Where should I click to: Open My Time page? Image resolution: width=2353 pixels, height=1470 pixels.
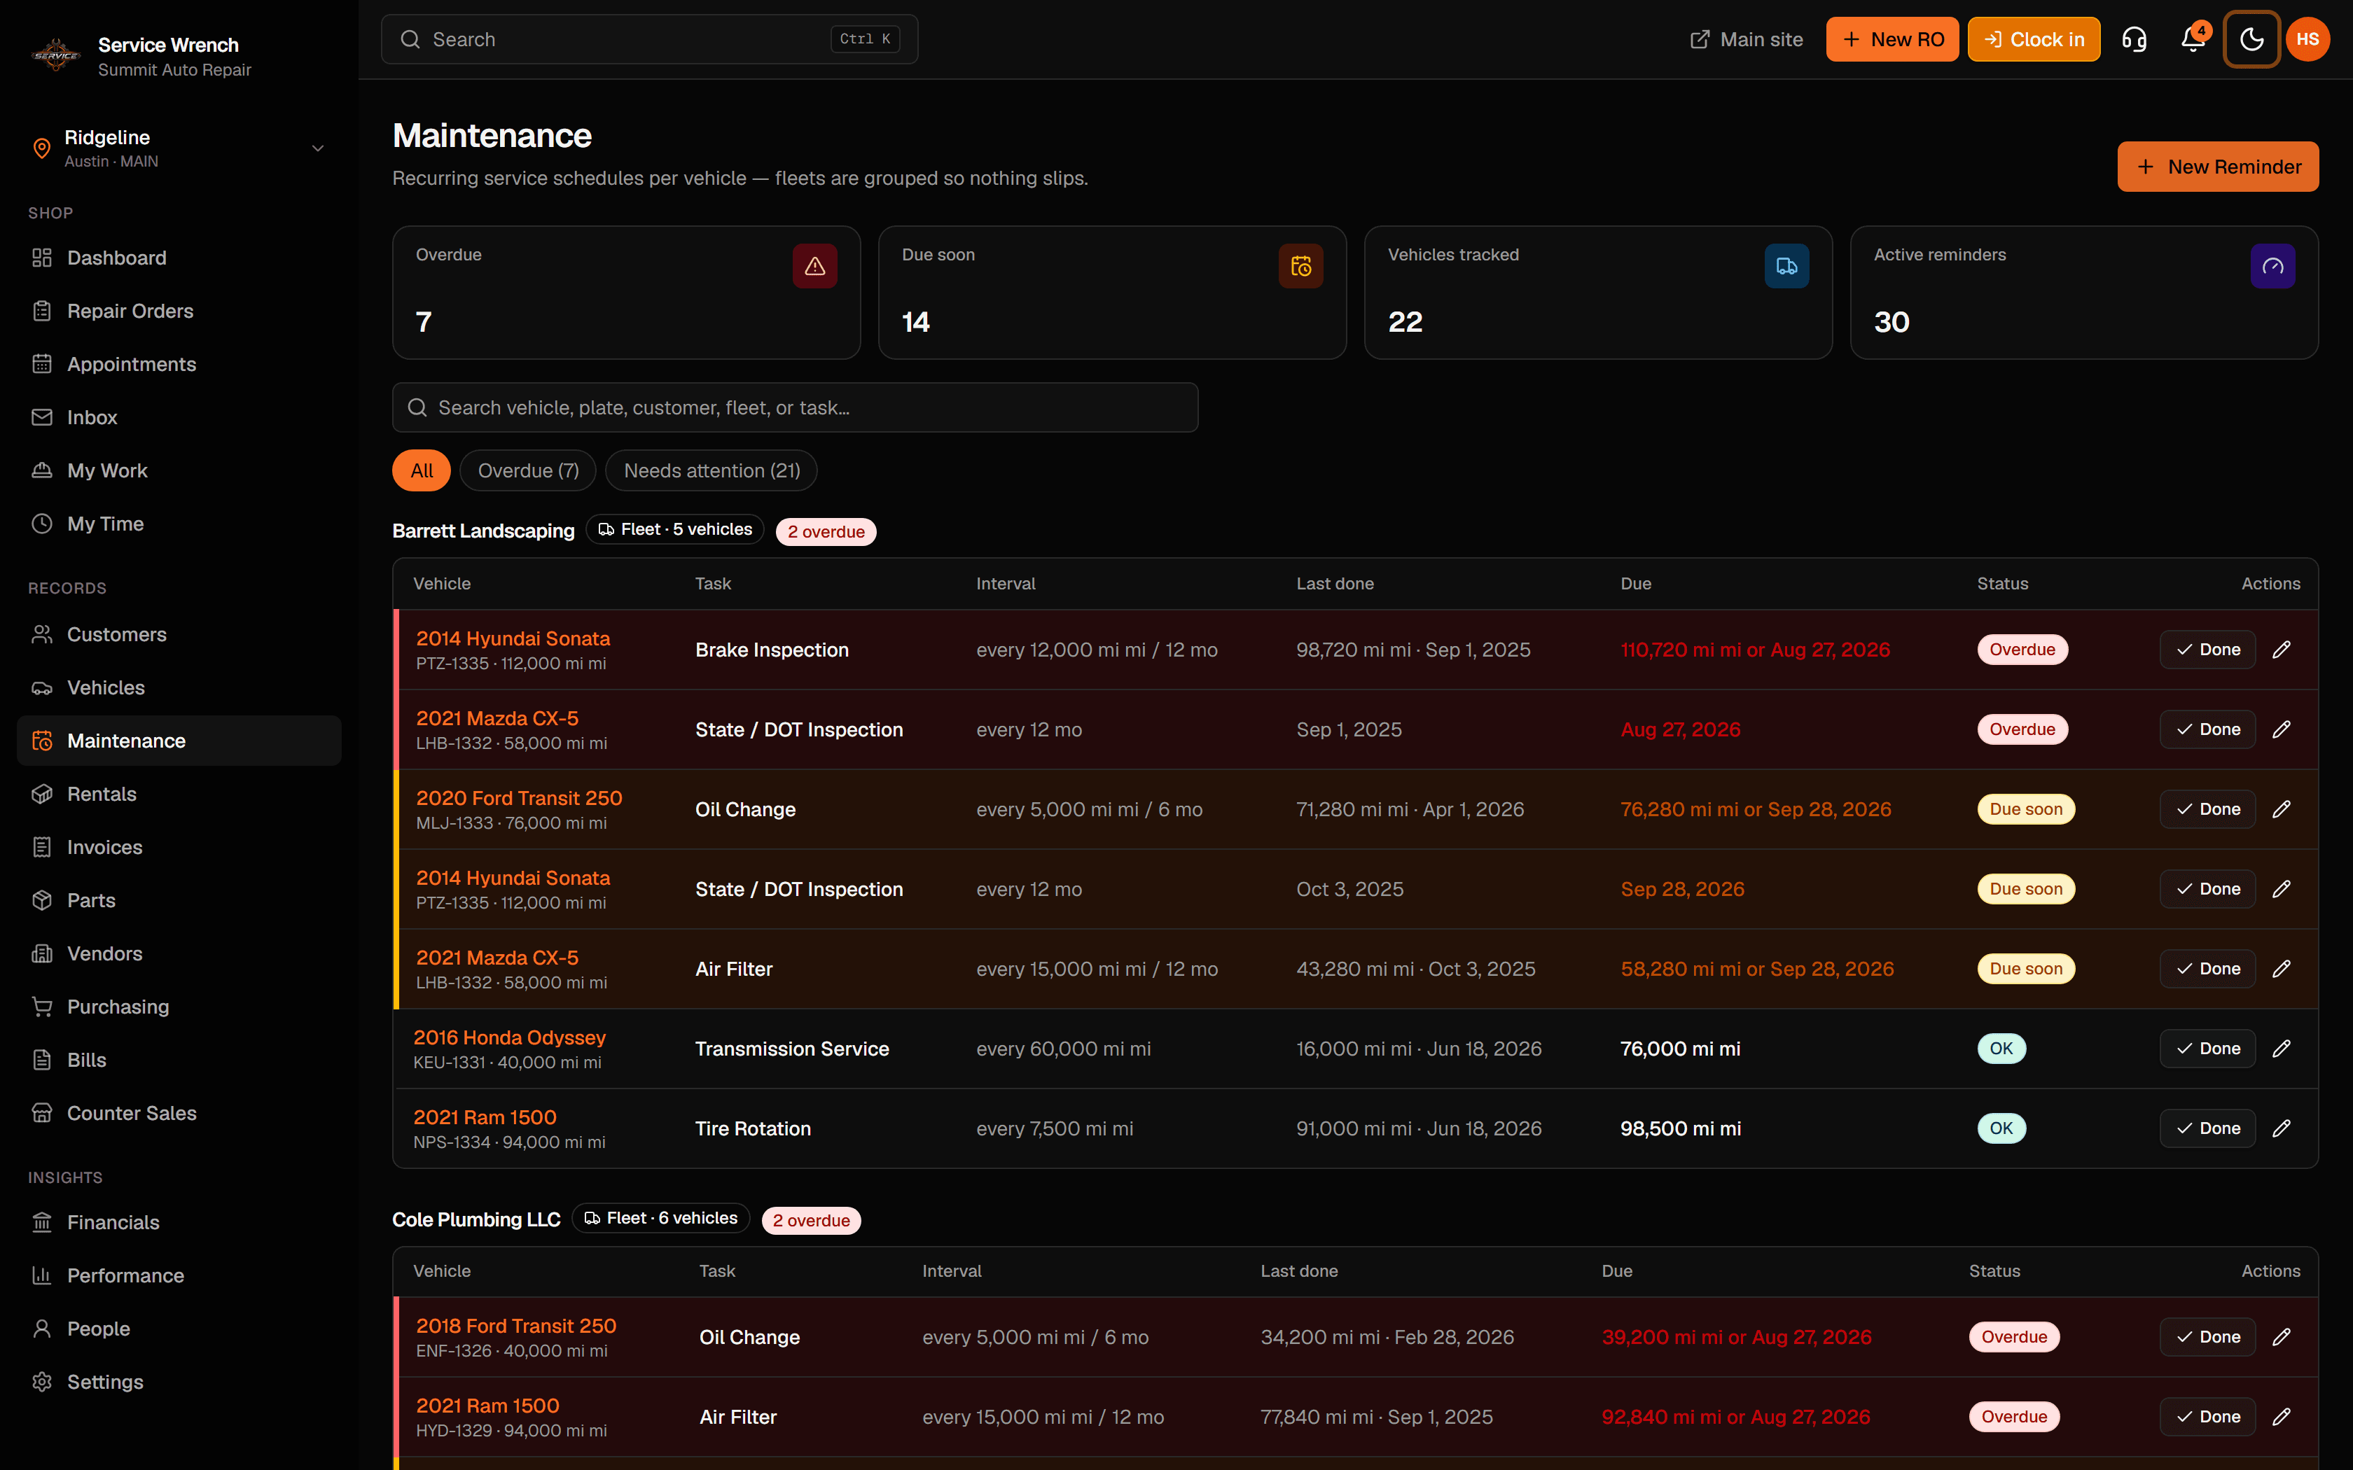tap(179, 524)
